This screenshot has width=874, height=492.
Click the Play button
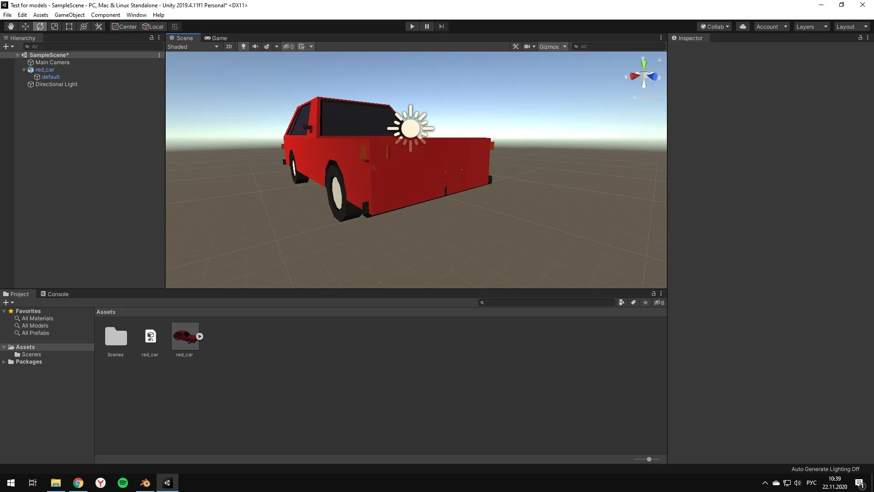tap(412, 26)
